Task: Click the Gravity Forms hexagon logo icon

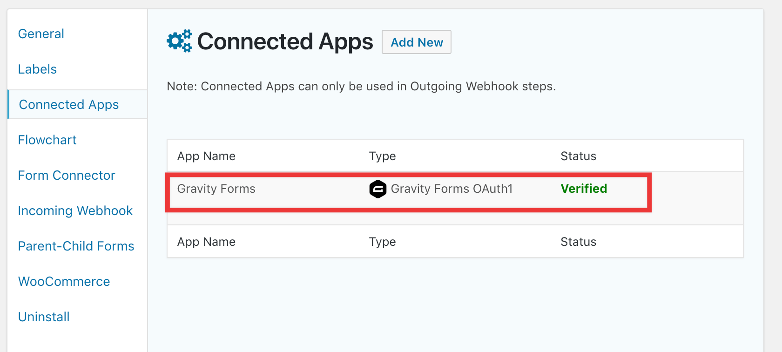Action: point(378,189)
